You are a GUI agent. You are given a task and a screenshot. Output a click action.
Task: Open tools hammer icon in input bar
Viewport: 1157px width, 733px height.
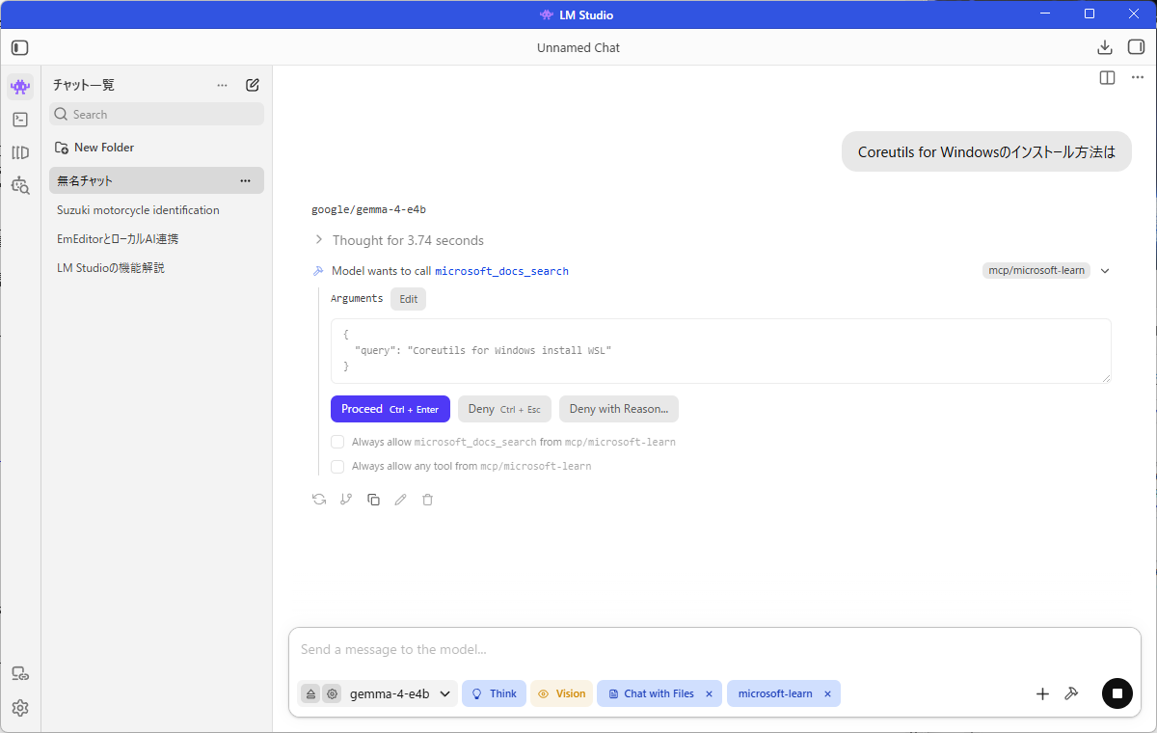tap(1070, 693)
